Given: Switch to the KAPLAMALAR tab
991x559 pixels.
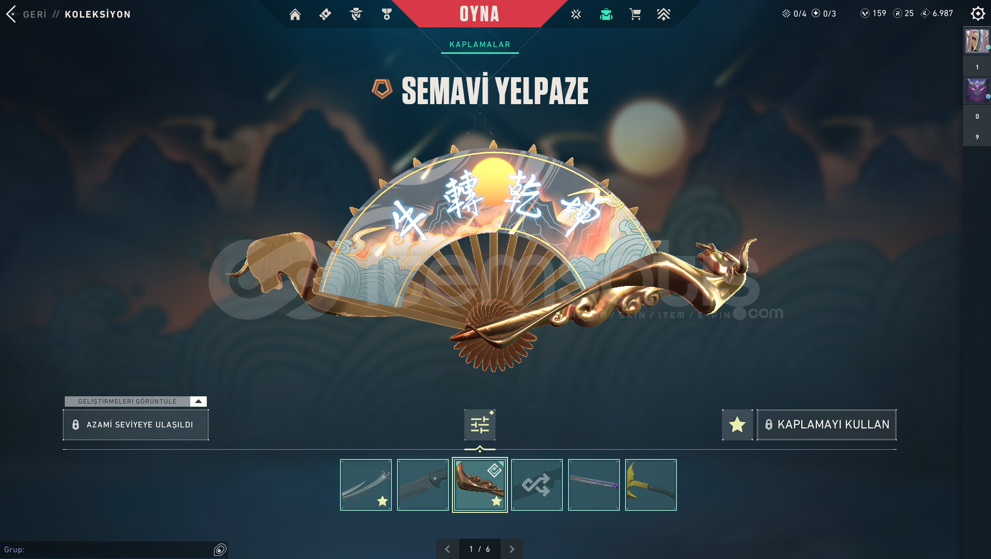Looking at the screenshot, I should tap(480, 45).
